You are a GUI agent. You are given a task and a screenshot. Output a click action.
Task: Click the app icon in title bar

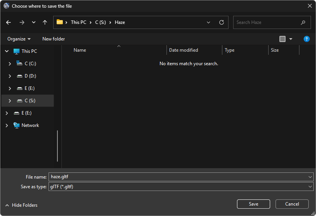click(7, 6)
